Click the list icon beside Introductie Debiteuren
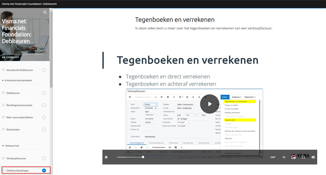 [3, 70]
